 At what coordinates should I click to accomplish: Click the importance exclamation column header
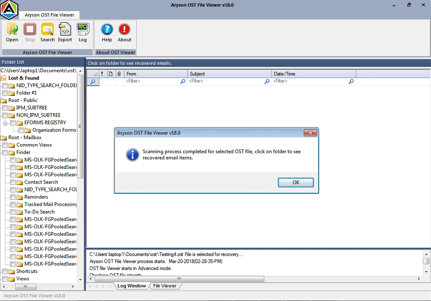click(102, 74)
